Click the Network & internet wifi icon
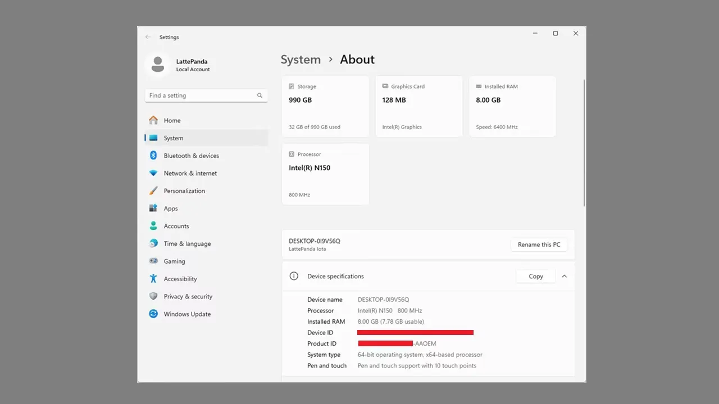 [153, 173]
